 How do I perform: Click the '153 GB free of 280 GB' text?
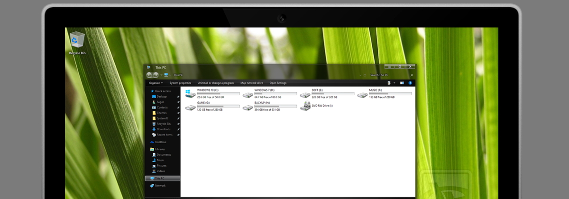(382, 97)
